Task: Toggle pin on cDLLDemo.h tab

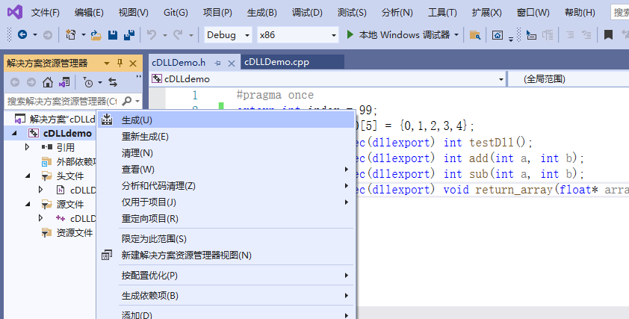Action: point(218,63)
